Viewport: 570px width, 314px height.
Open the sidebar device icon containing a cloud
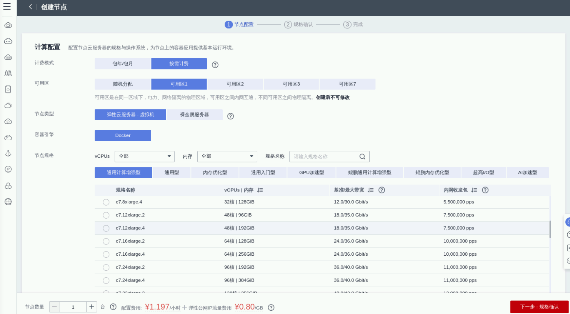[8, 89]
